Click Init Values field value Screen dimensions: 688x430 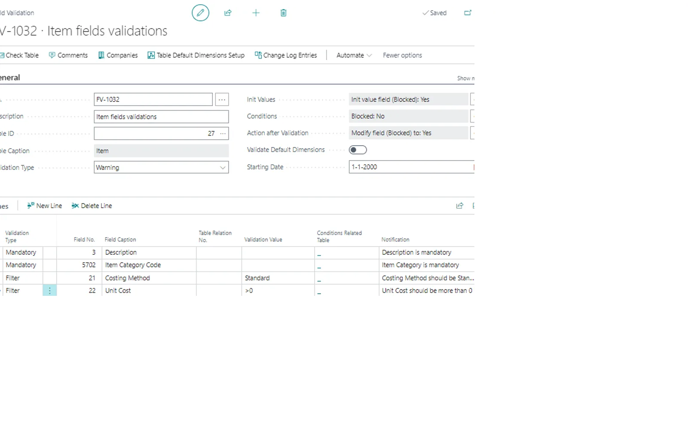tap(408, 99)
